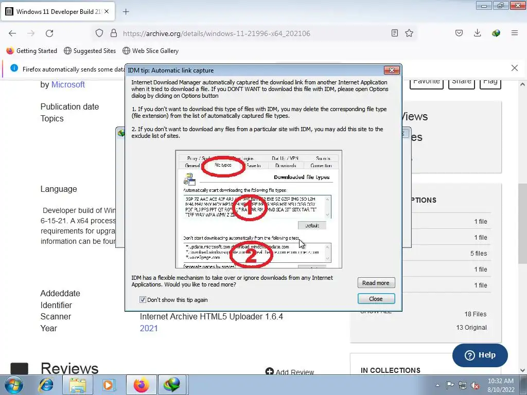527x395 pixels.
Task: Click the Add Review link
Action: (290, 372)
